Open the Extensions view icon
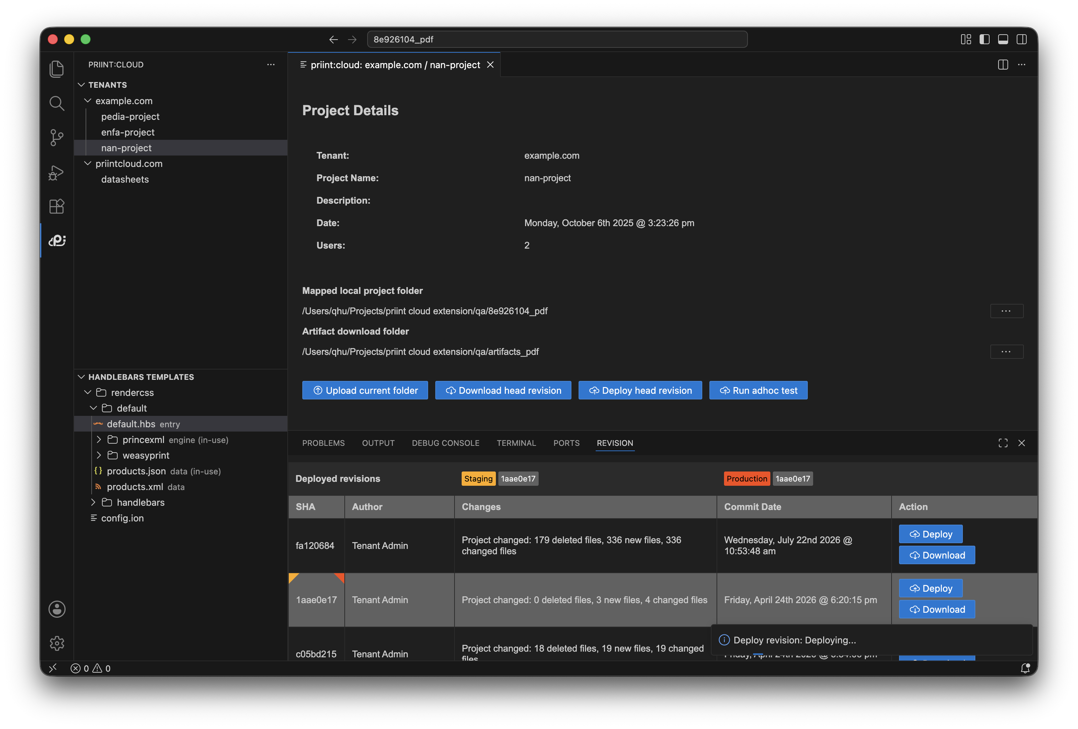The width and height of the screenshot is (1078, 729). pyautogui.click(x=57, y=206)
